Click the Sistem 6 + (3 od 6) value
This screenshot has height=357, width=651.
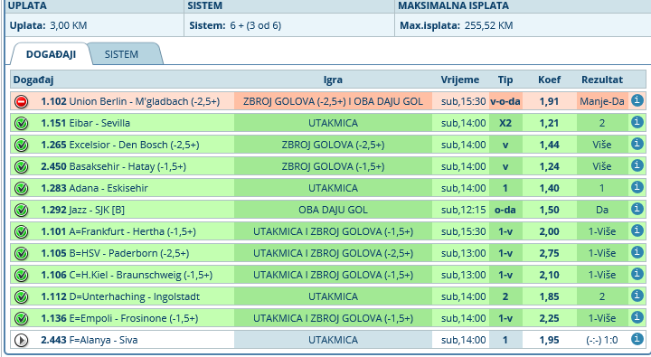pos(256,25)
